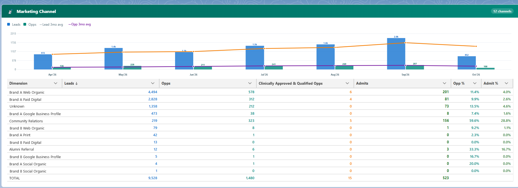Select the Brand B Paid Digital row
518x188 pixels.
tap(260, 142)
